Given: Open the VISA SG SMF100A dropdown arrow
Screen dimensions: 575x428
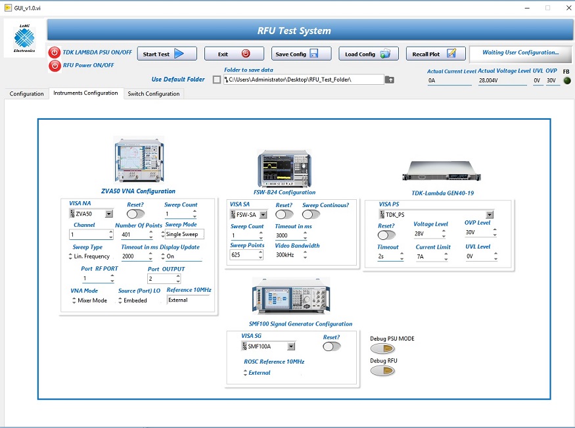Looking at the screenshot, I should [x=291, y=346].
